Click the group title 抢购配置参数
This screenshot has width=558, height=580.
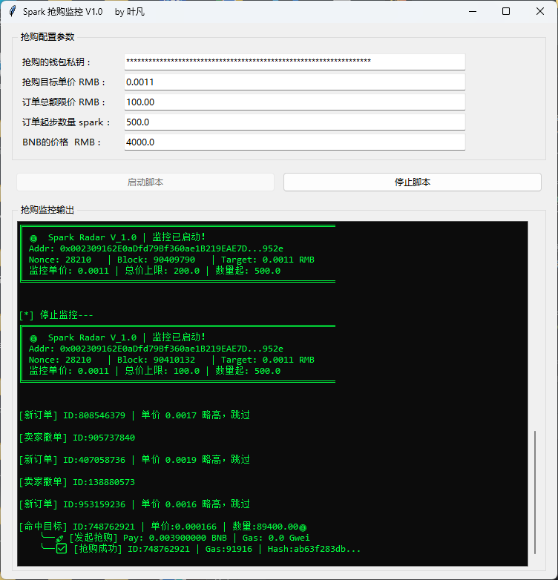(x=47, y=36)
